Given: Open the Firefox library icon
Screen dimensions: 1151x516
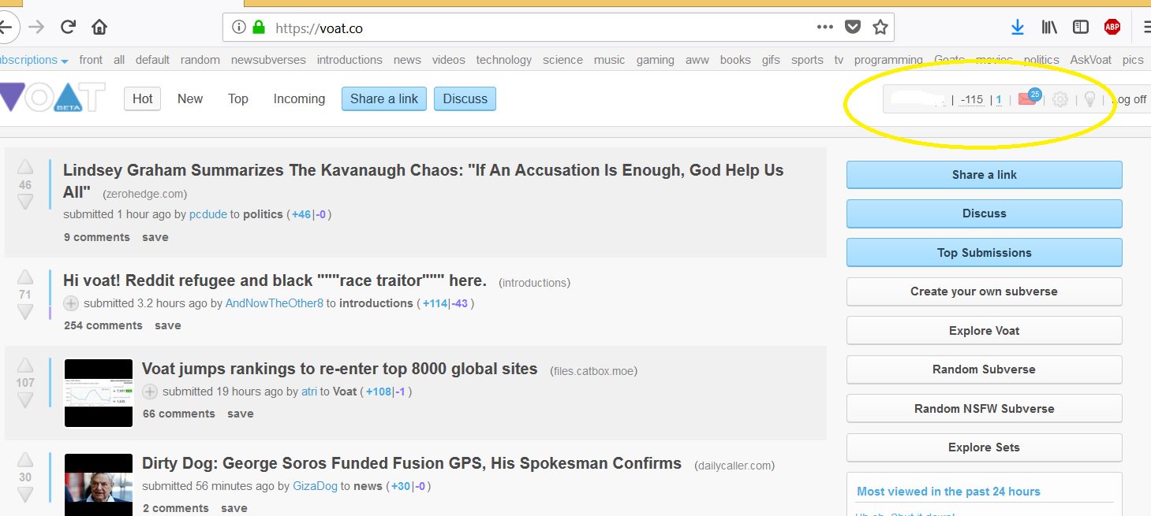Looking at the screenshot, I should pos(1049,27).
